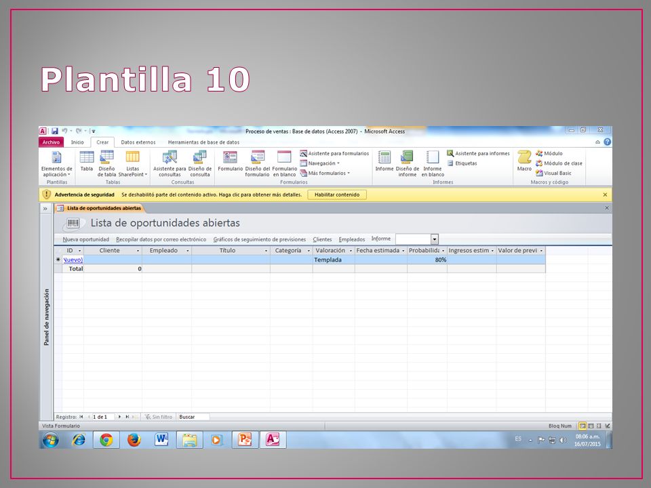Click Recopilar datos por correo electrónico
651x488 pixels.
coord(161,239)
